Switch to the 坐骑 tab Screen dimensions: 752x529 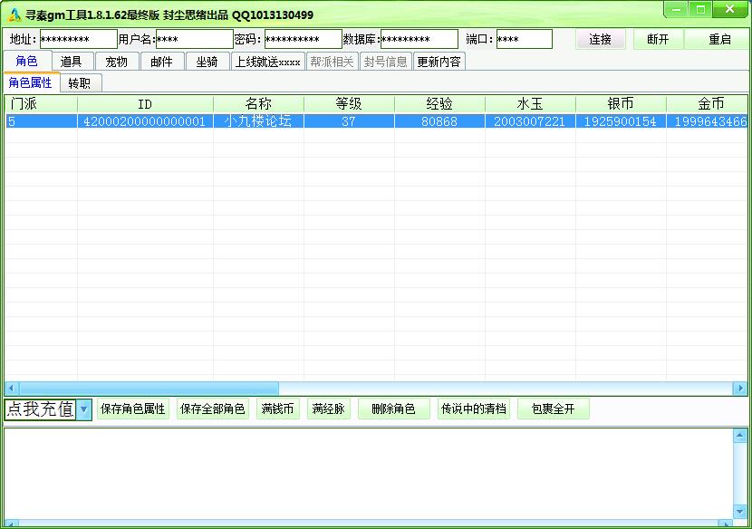click(x=207, y=62)
